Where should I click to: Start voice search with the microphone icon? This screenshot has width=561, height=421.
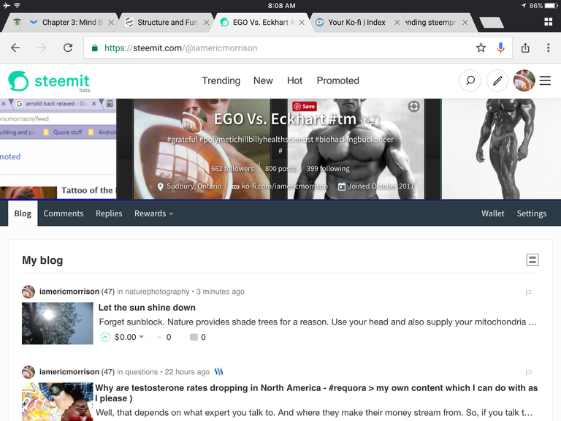501,48
